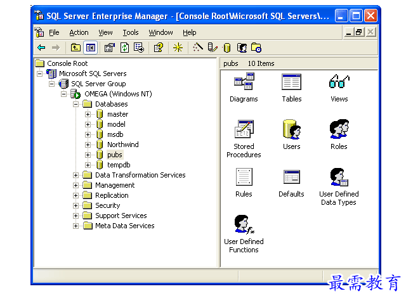Click the Refresh toolbar icon
Screen dimensions: 406x303
coord(124,48)
